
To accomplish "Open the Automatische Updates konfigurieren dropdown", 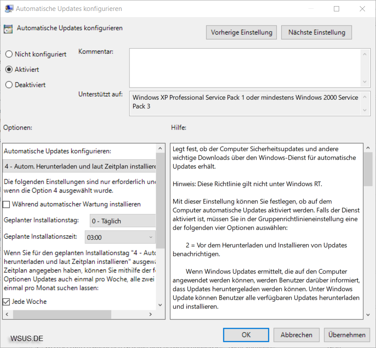I will (79, 166).
